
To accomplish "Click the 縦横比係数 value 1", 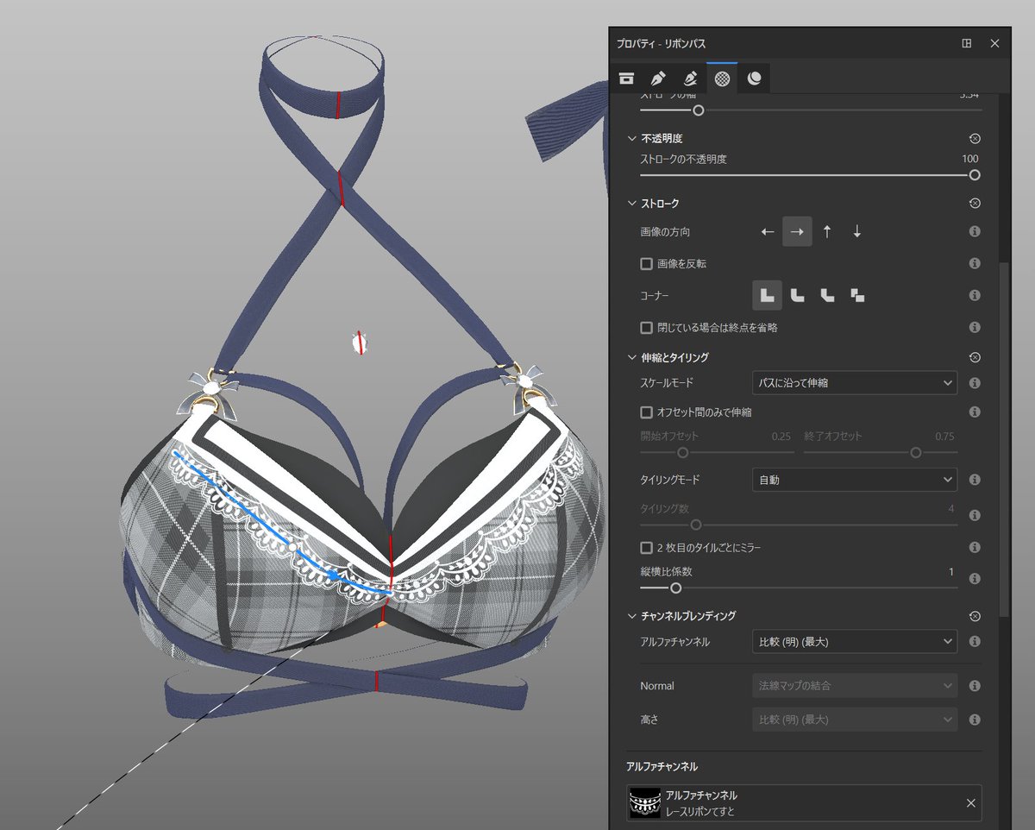I will pyautogui.click(x=951, y=572).
